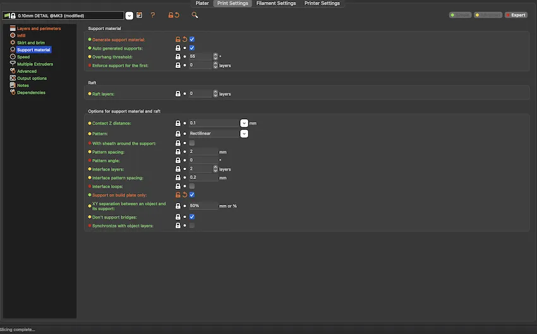Click the orange reset arrow in toolbar
This screenshot has width=537, height=334.
[177, 15]
